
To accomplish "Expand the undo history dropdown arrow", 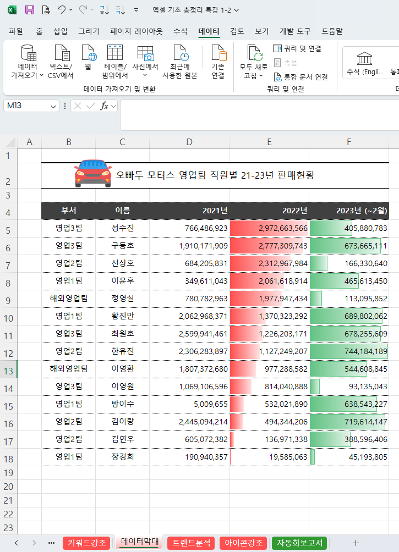I will click(71, 10).
